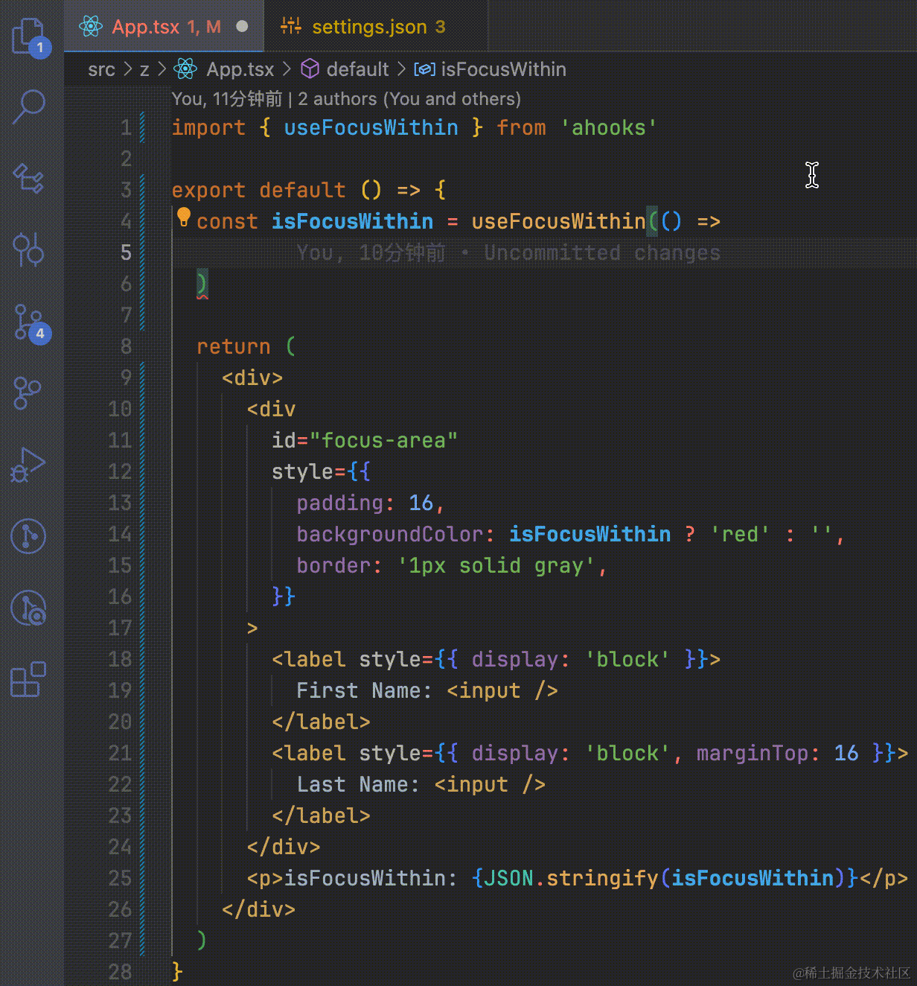Open the tree-structure icon below Search

pyautogui.click(x=30, y=179)
